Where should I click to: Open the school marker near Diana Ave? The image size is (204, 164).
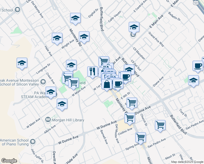click(x=193, y=81)
